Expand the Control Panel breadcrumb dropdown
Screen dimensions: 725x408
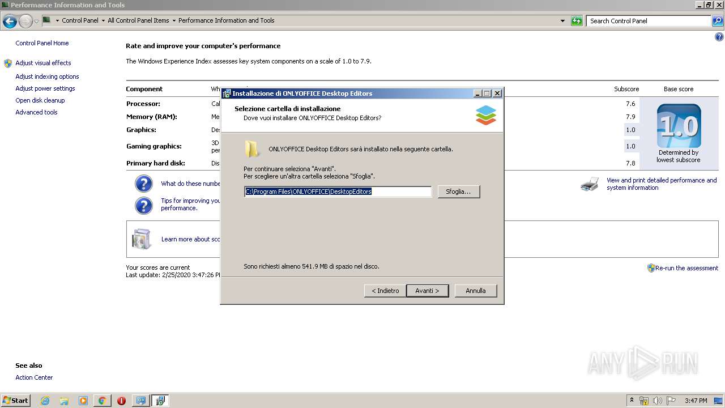[x=103, y=20]
